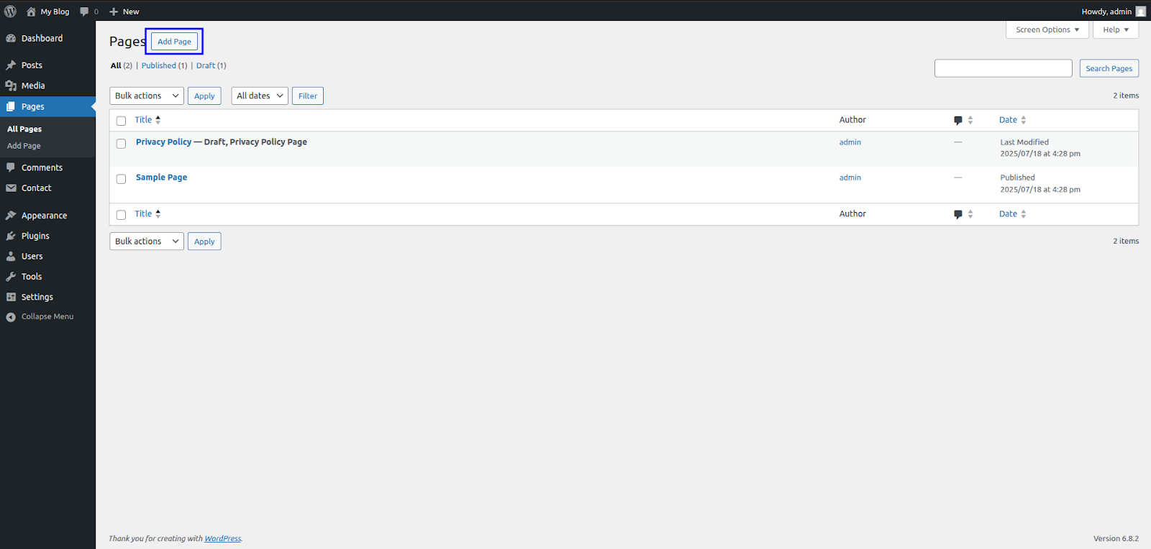Toggle select-all checkbox in table header
The height and width of the screenshot is (549, 1151).
(x=121, y=121)
